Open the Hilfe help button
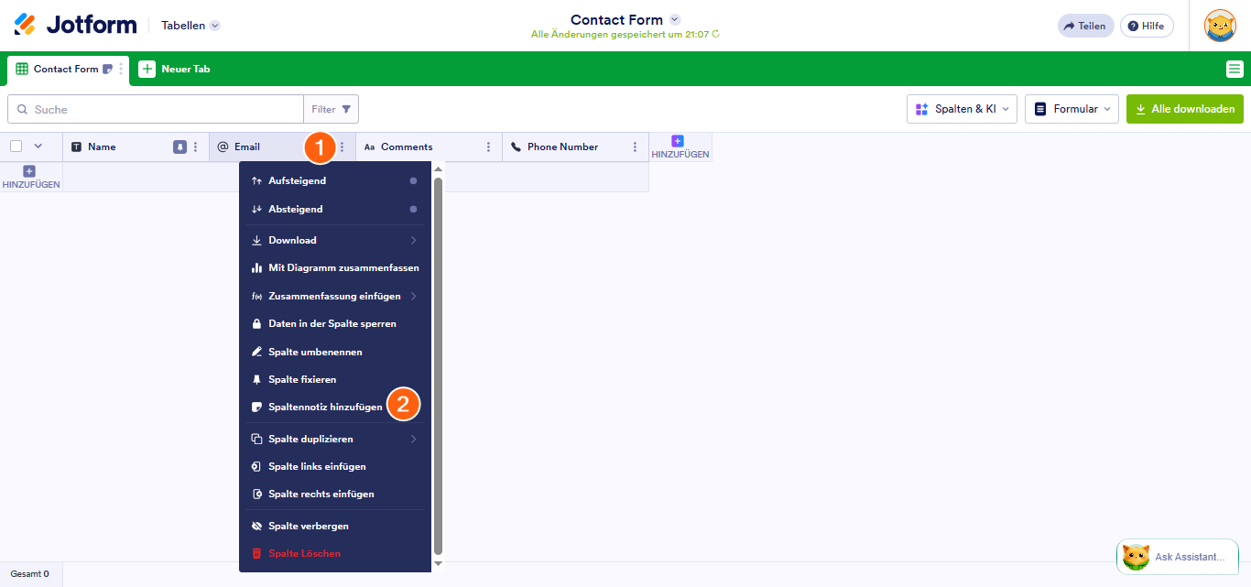This screenshot has width=1251, height=587. 1147,26
